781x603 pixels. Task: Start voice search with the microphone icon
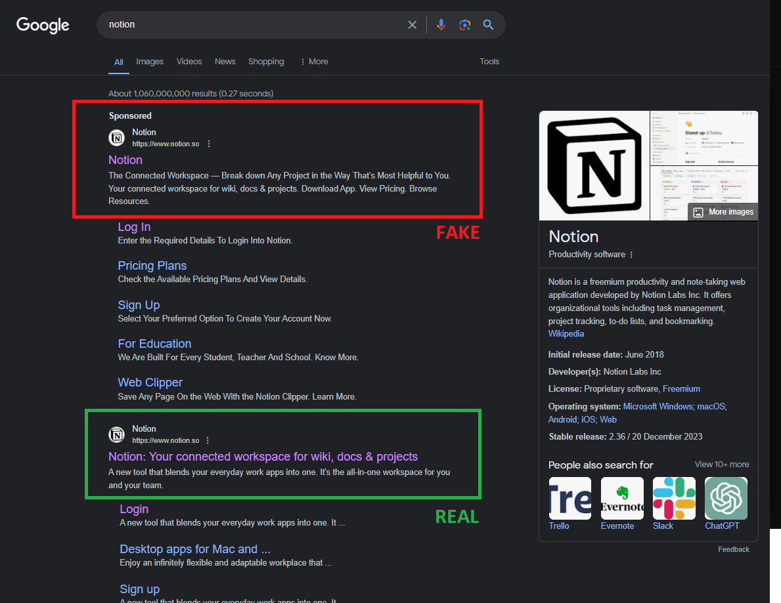coord(441,25)
